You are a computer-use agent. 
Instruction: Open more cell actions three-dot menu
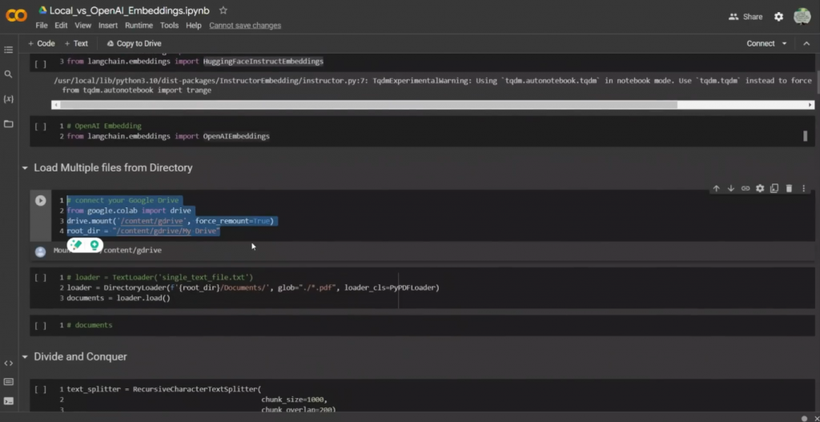coord(804,188)
